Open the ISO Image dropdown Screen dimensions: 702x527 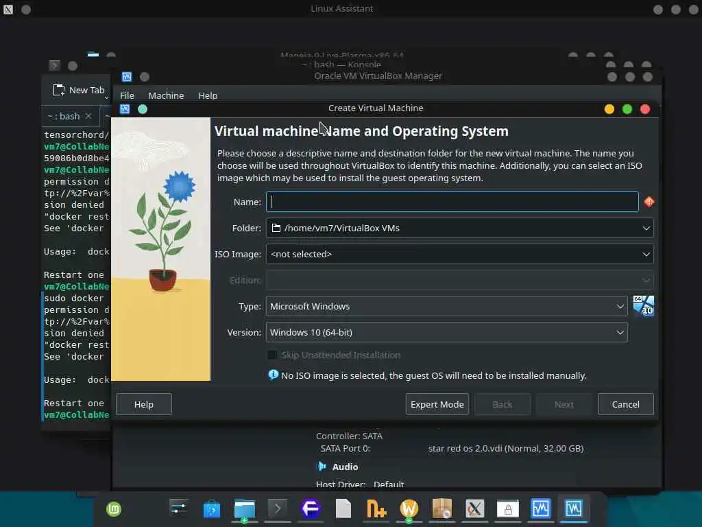pyautogui.click(x=460, y=254)
